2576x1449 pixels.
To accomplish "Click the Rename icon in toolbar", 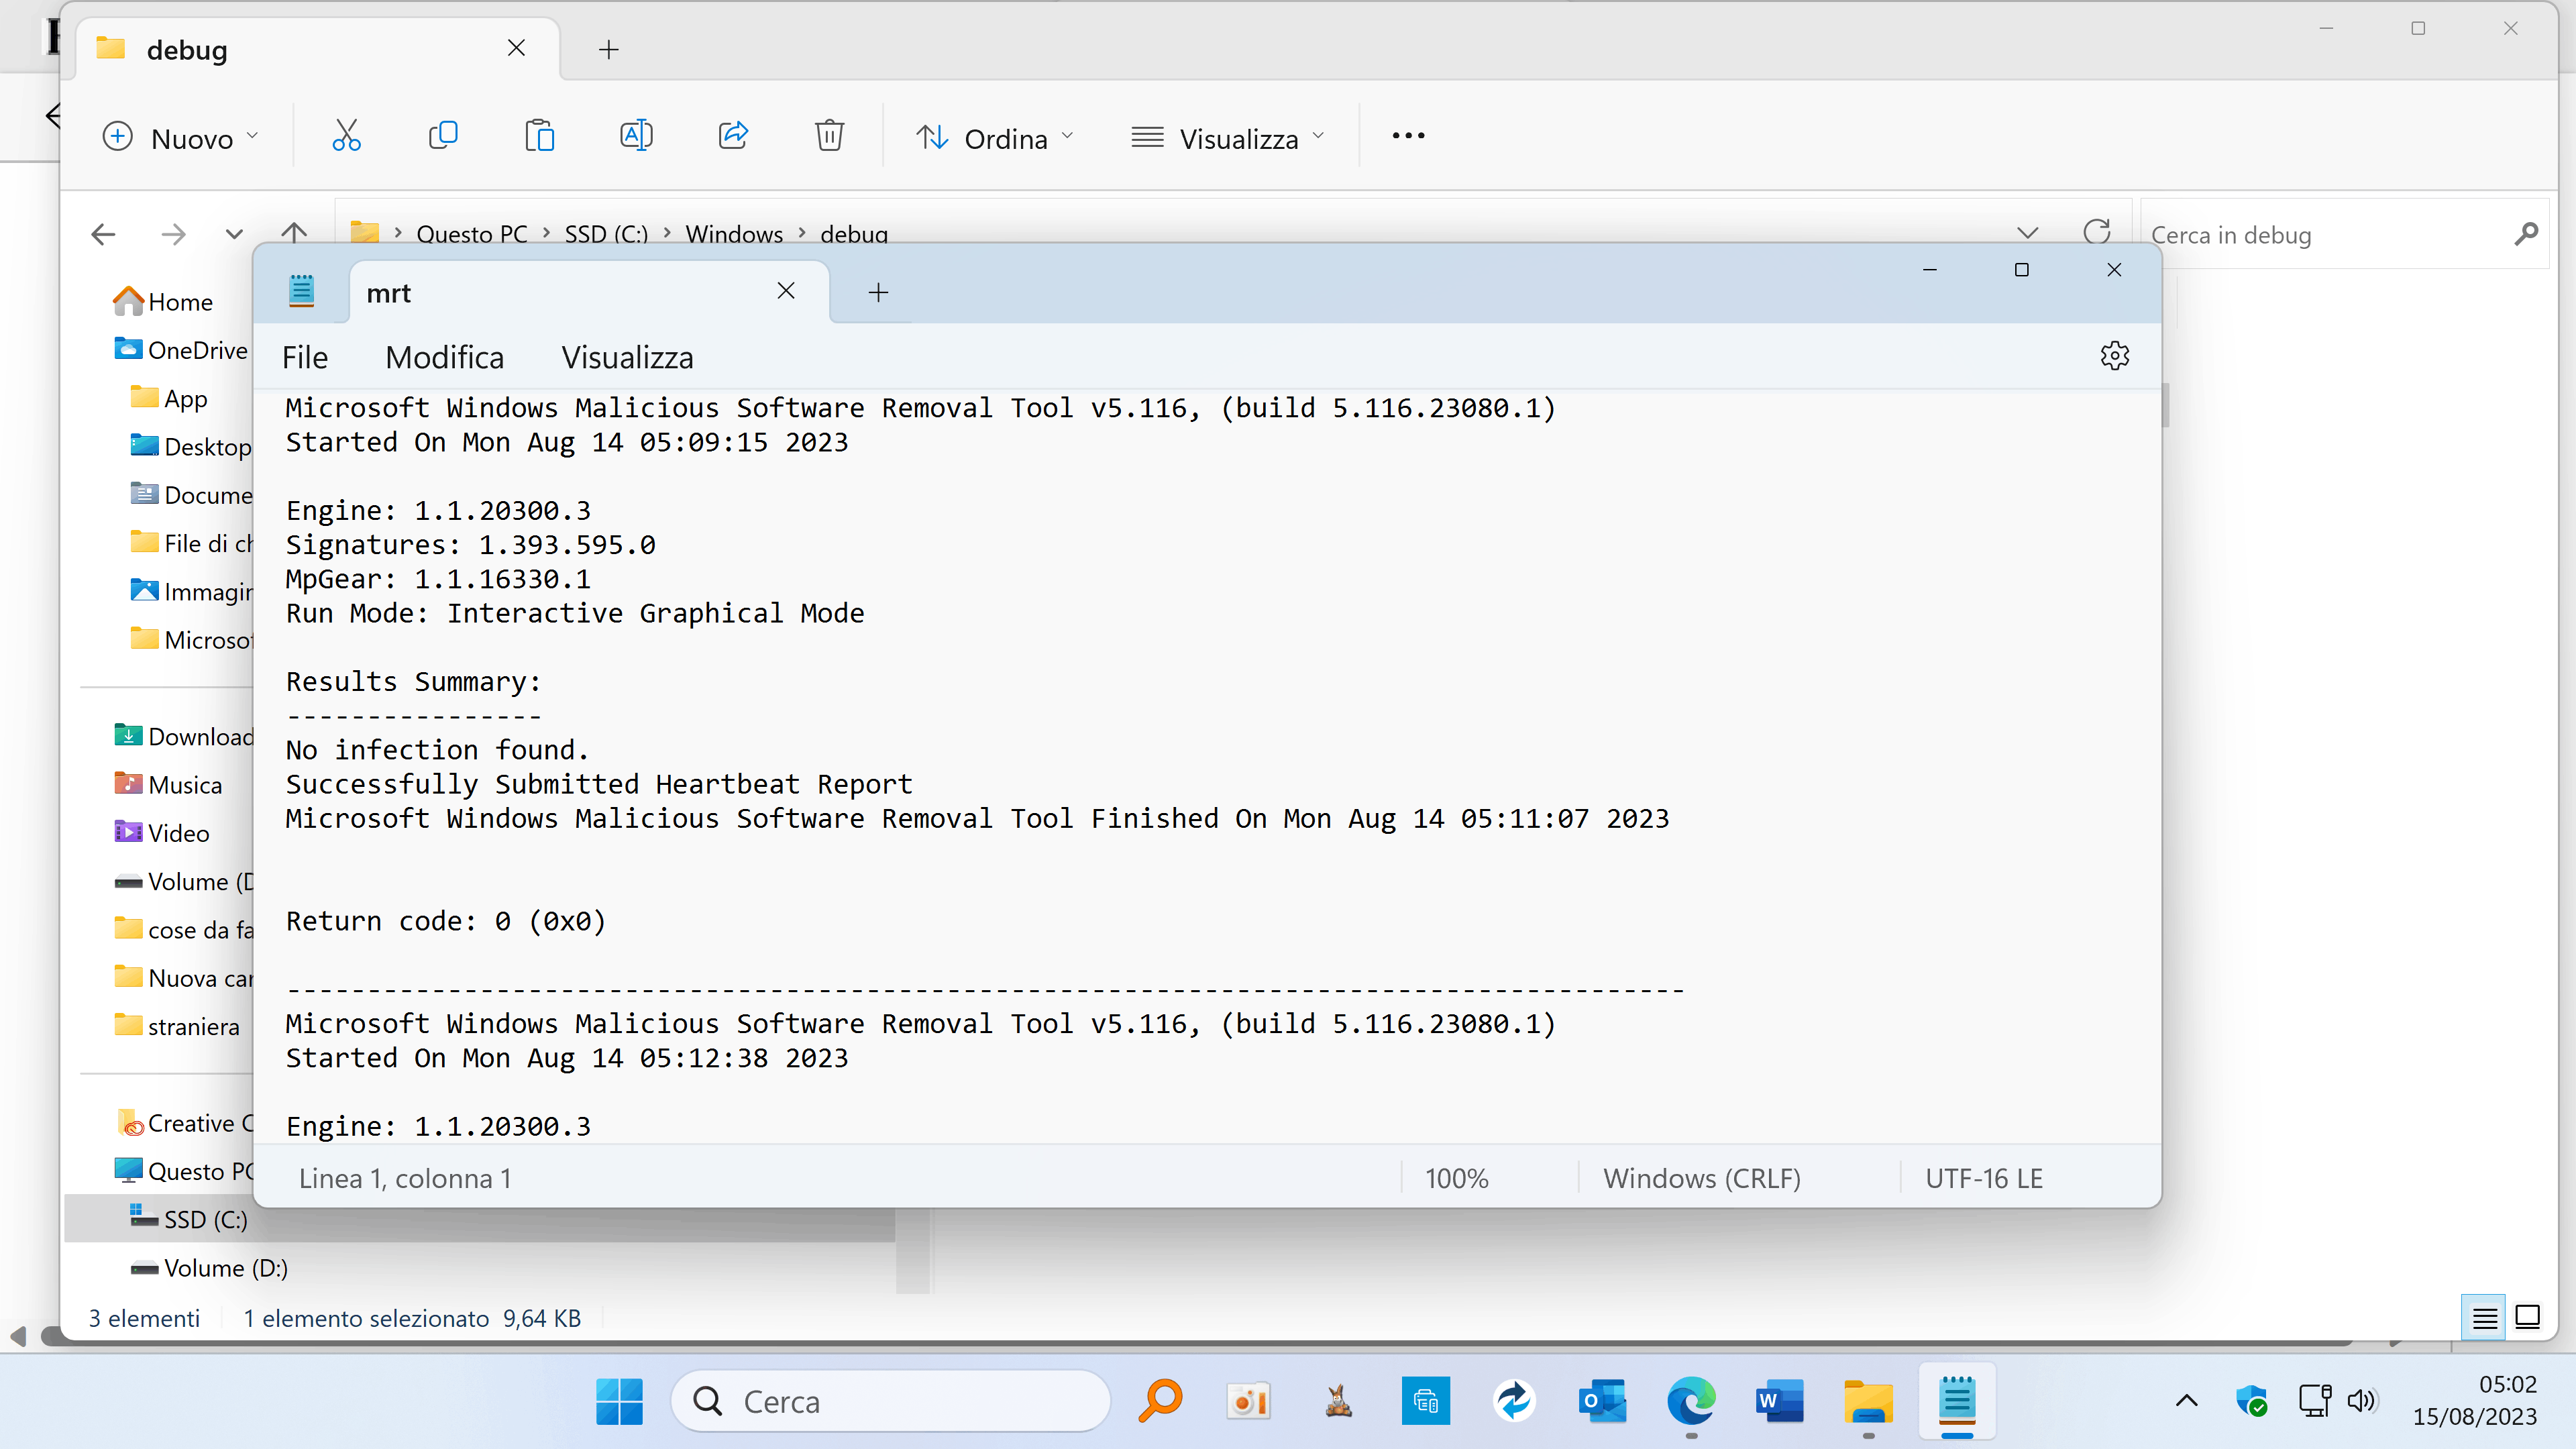I will 636,136.
